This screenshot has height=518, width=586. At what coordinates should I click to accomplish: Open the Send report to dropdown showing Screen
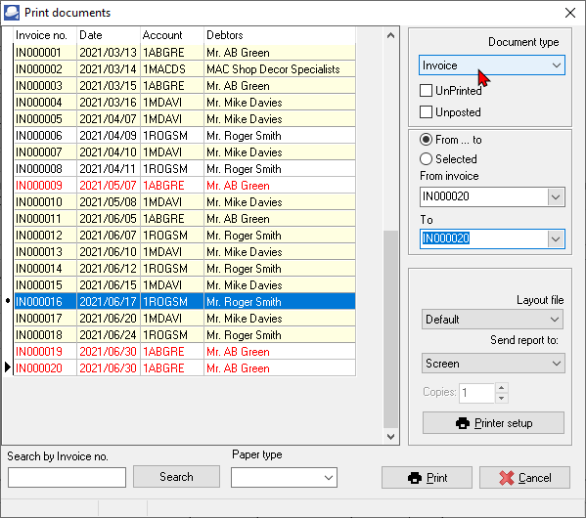(x=493, y=364)
